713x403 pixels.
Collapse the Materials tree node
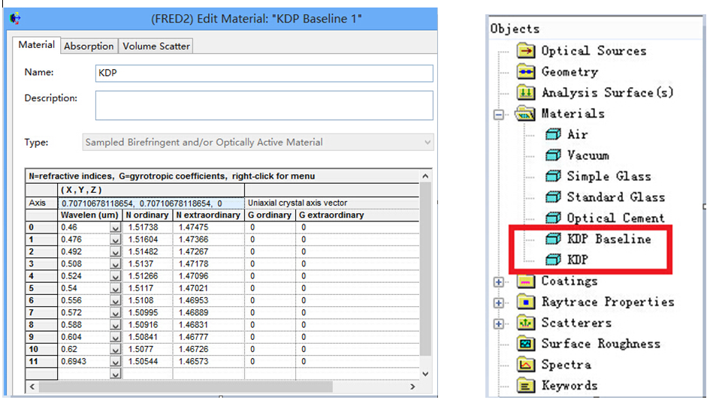[497, 115]
